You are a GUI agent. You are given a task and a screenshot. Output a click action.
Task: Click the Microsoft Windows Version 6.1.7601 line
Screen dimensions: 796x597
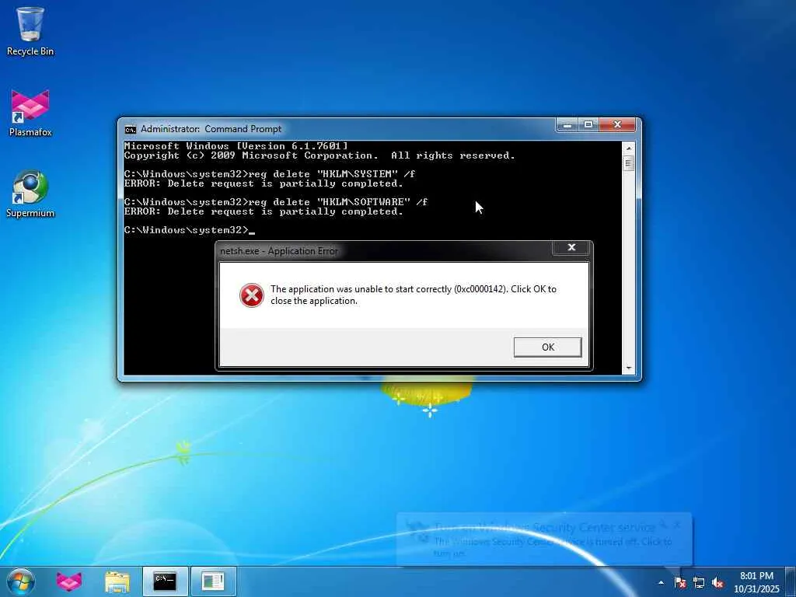pos(236,145)
